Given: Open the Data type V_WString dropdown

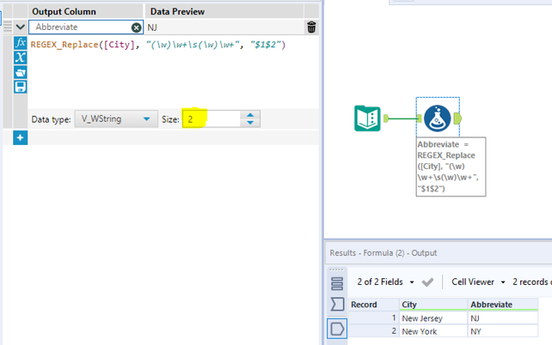Looking at the screenshot, I should [116, 119].
